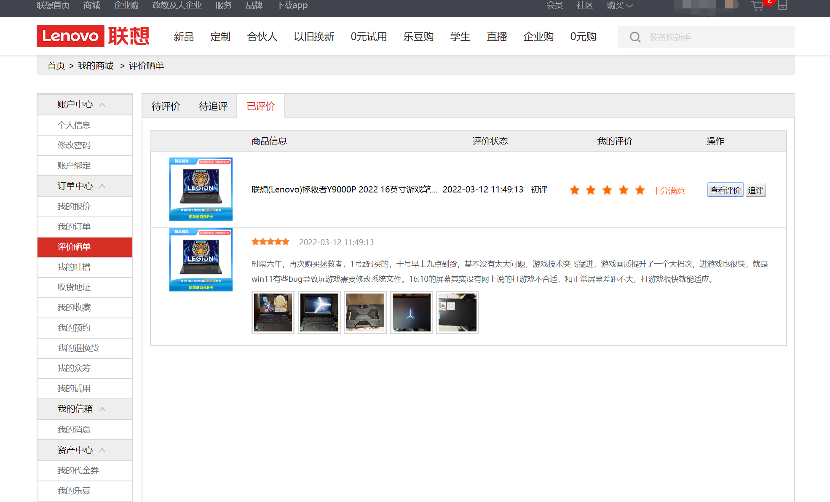Screen dimensions: 830x502
Task: Select 评价晒单 in sidebar
Action: (85, 247)
